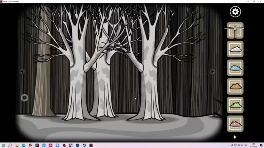Open File Explorer from taskbar

17,145
